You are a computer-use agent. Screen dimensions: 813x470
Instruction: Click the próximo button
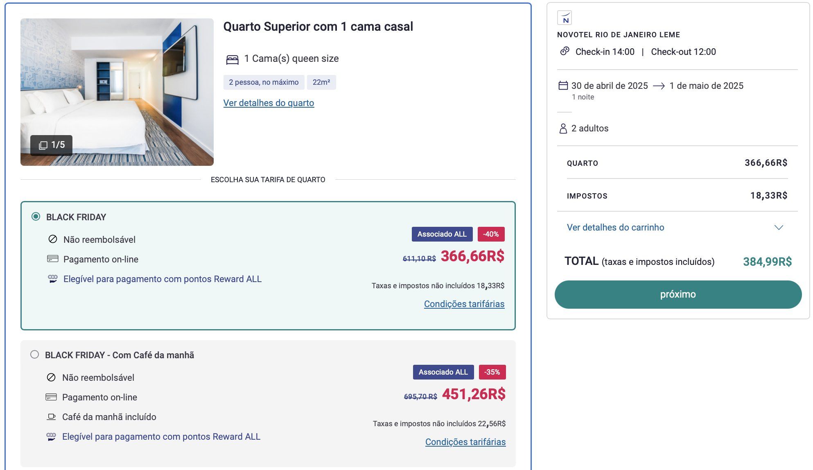[678, 294]
